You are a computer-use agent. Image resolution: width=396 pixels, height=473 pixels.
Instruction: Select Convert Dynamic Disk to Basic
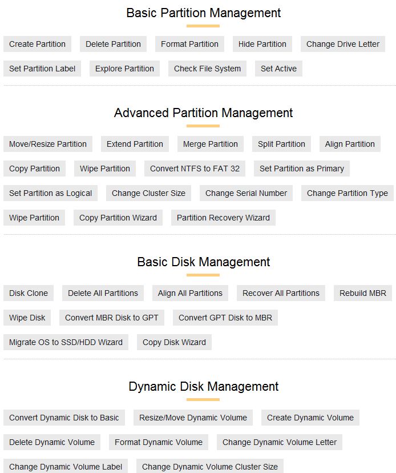point(64,418)
